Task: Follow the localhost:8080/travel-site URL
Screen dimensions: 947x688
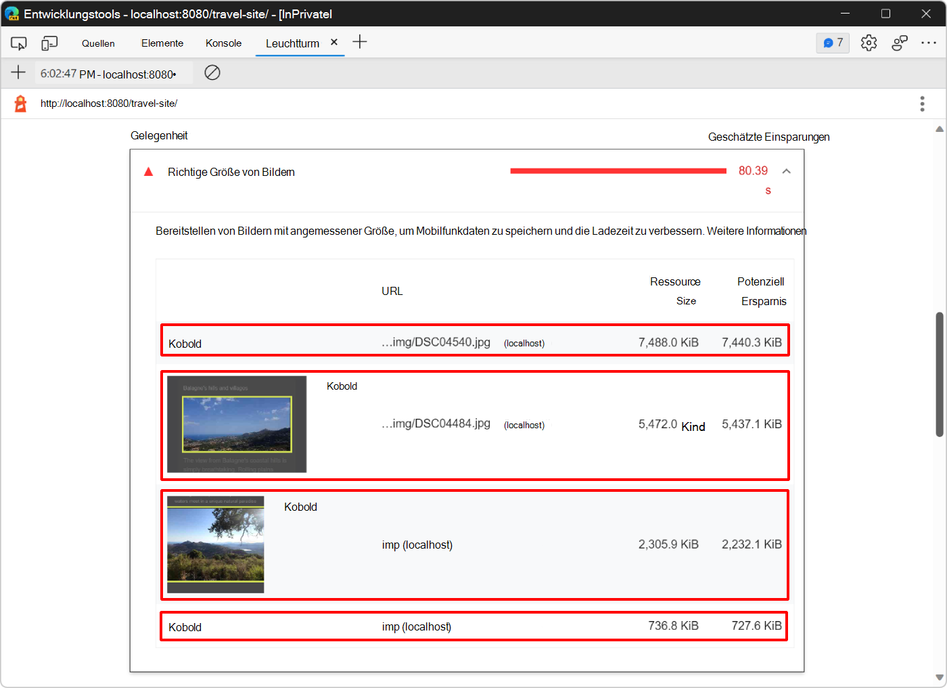Action: click(108, 103)
